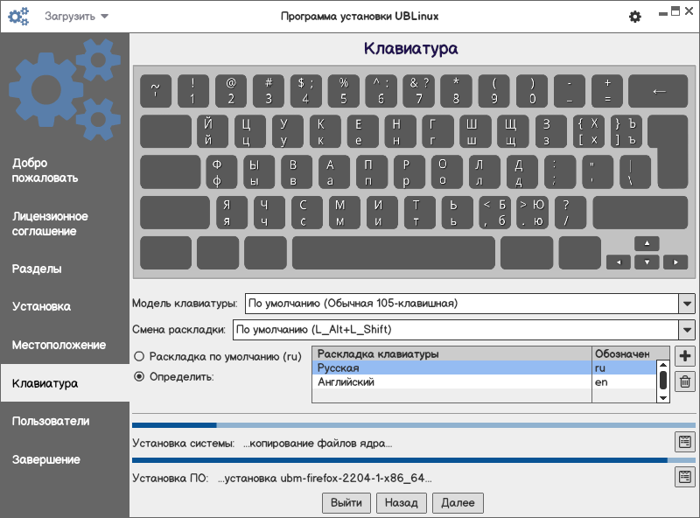Click the layout list scrollbar down arrow
The width and height of the screenshot is (700, 518).
click(663, 397)
